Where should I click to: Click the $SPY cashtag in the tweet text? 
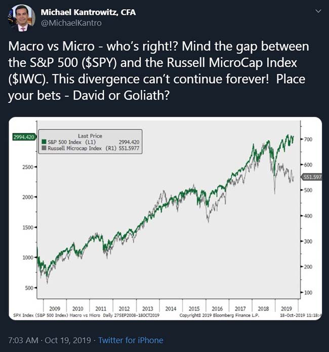(99, 63)
